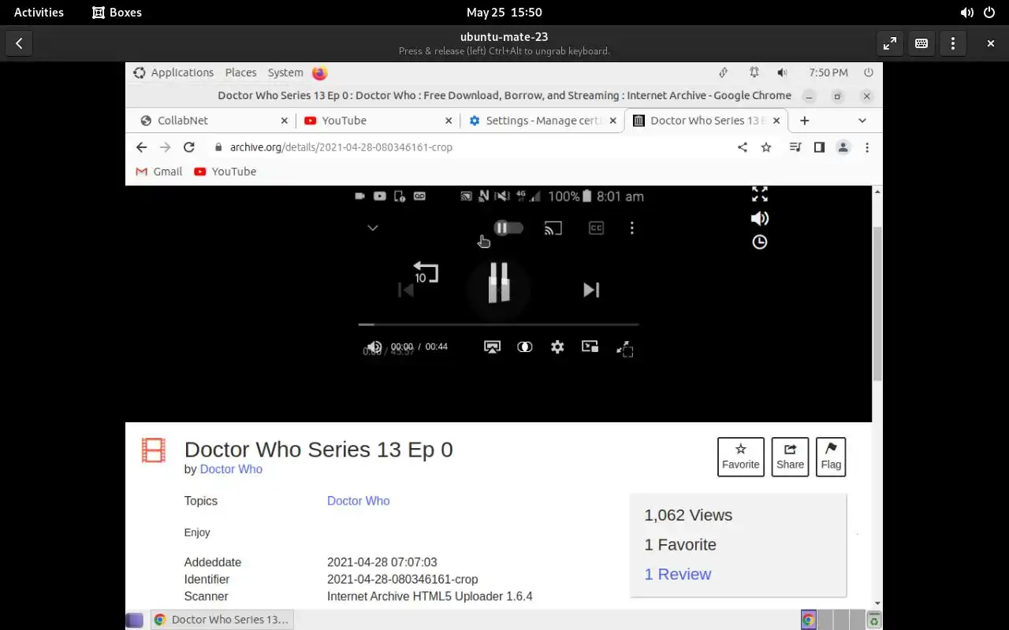Open GNOME Activities overview

pos(39,12)
